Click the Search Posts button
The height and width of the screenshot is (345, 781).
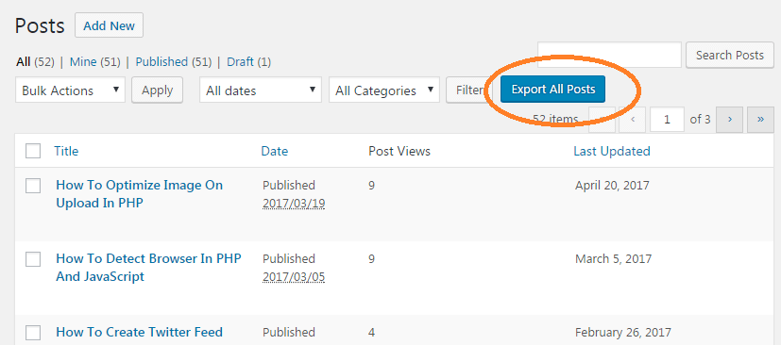click(730, 55)
